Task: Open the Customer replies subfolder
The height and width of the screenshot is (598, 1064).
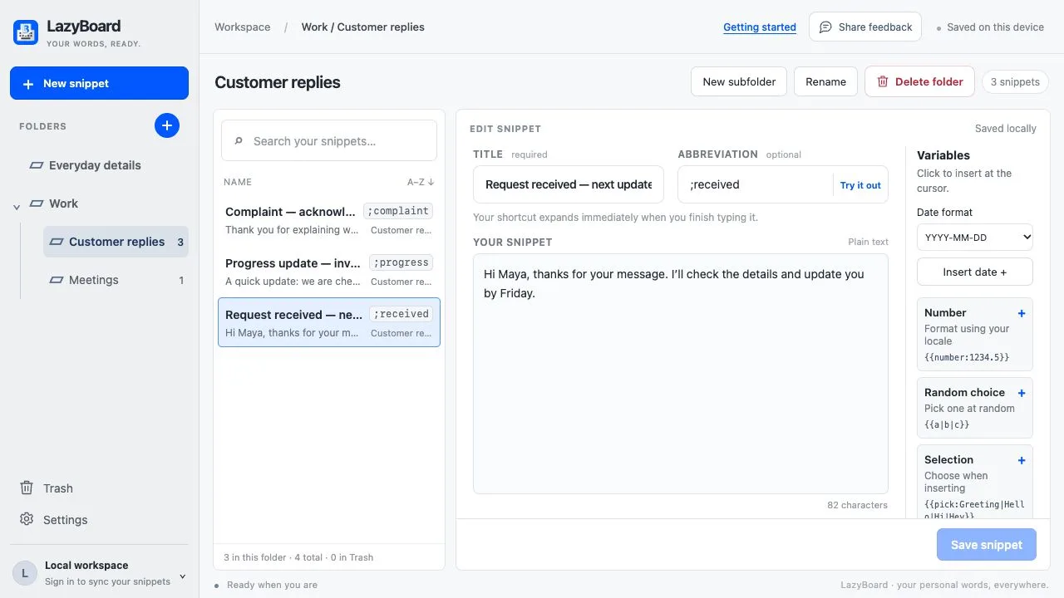Action: pos(116,242)
